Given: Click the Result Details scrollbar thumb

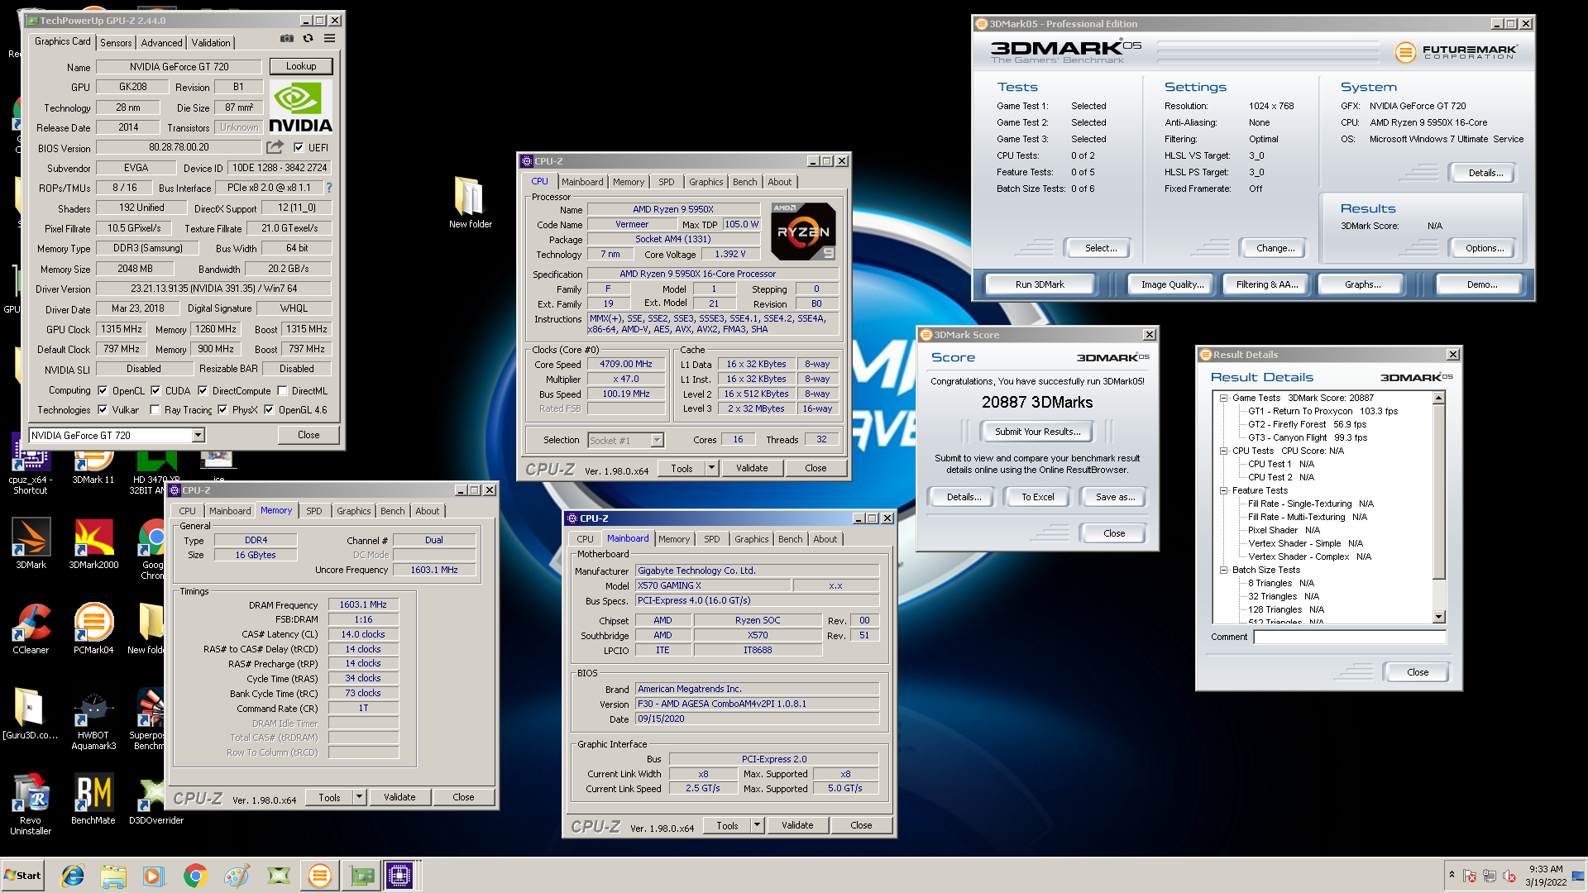Looking at the screenshot, I should pyautogui.click(x=1438, y=492).
